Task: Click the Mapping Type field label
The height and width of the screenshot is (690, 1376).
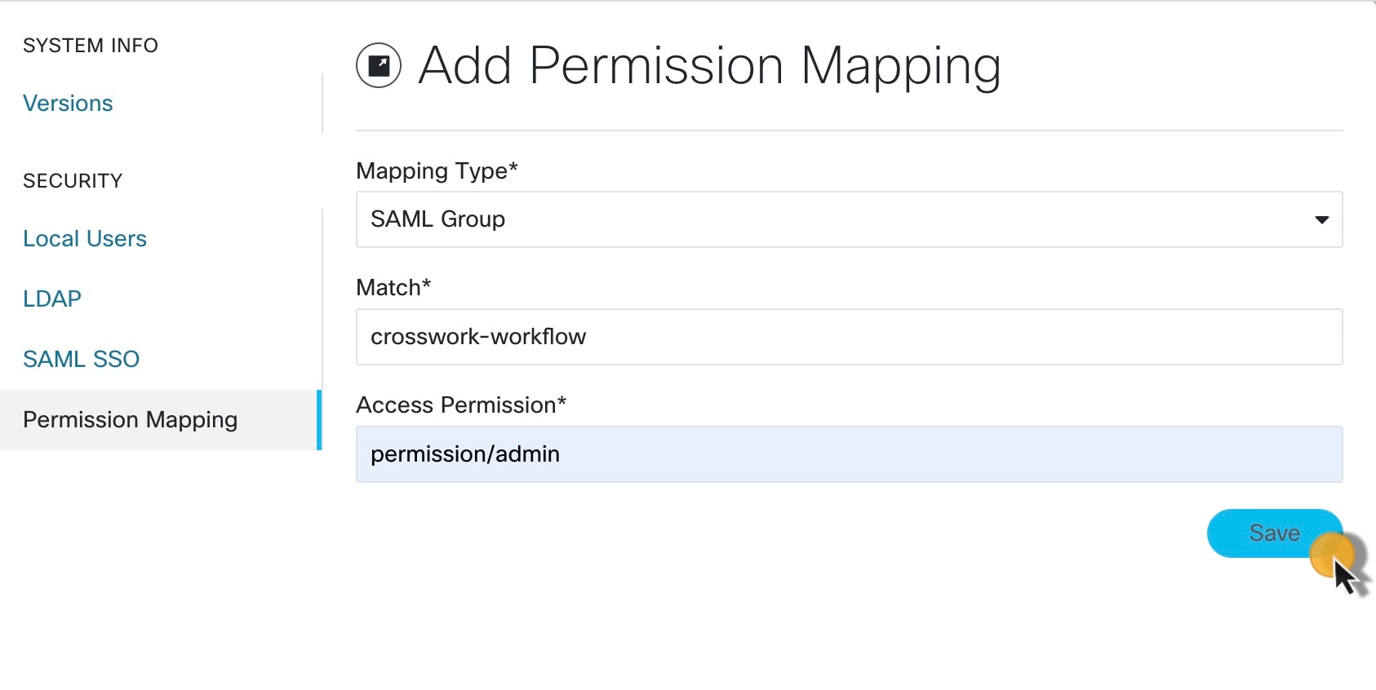Action: (437, 170)
